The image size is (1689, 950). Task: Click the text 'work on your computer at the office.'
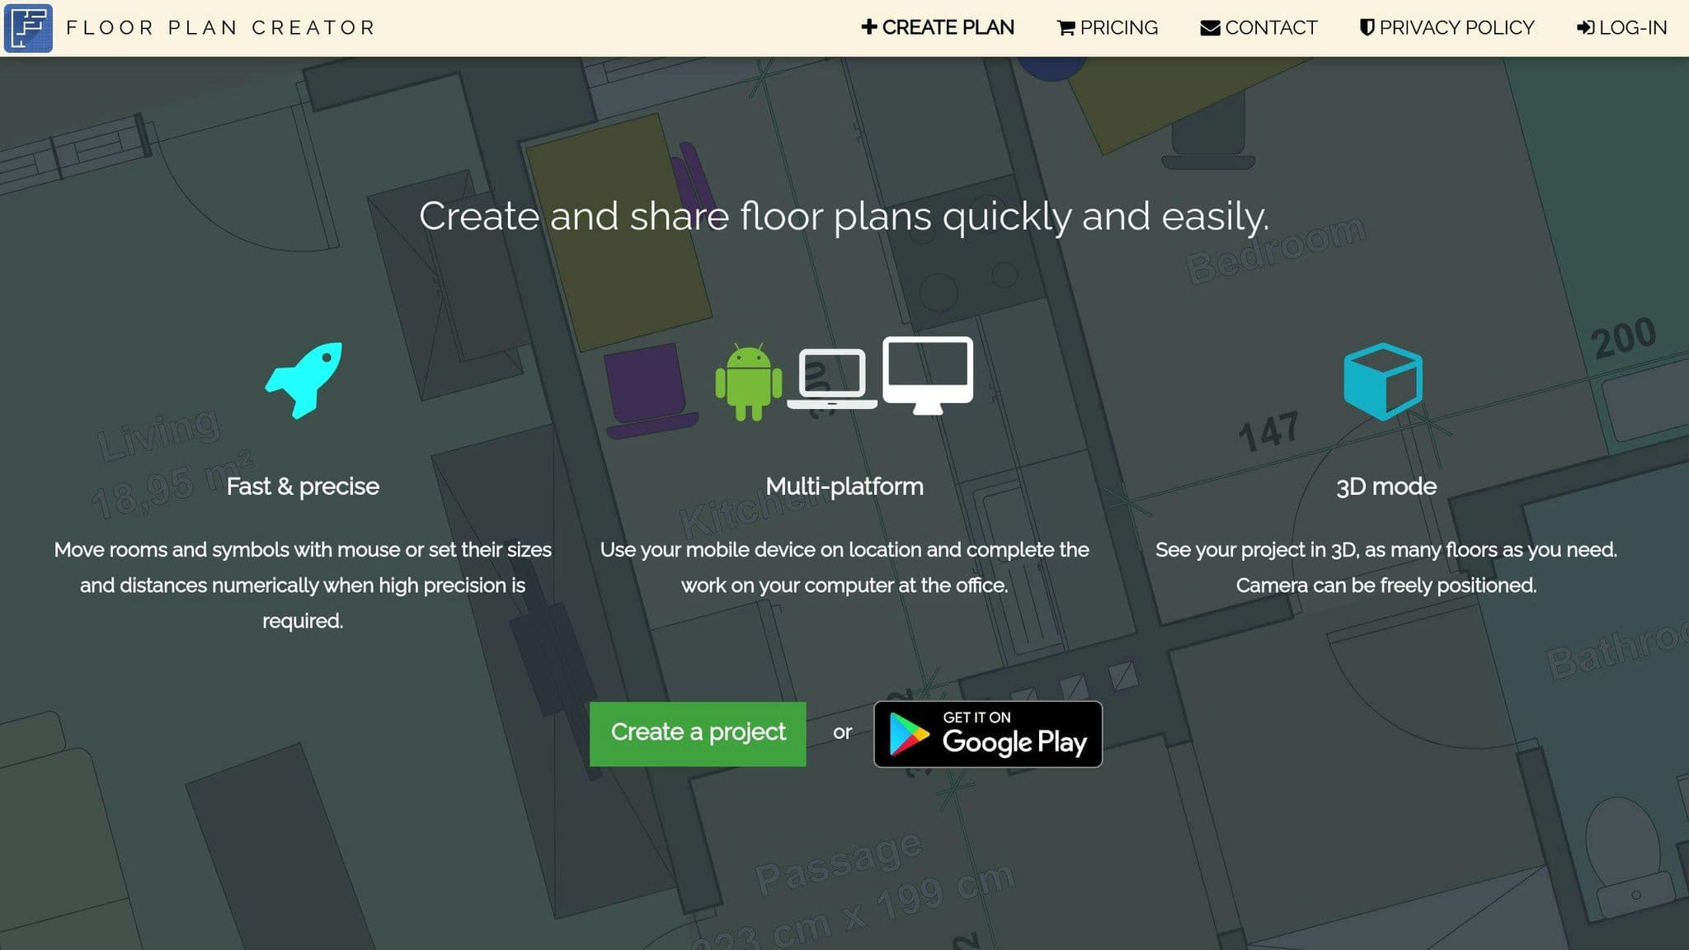coord(844,586)
